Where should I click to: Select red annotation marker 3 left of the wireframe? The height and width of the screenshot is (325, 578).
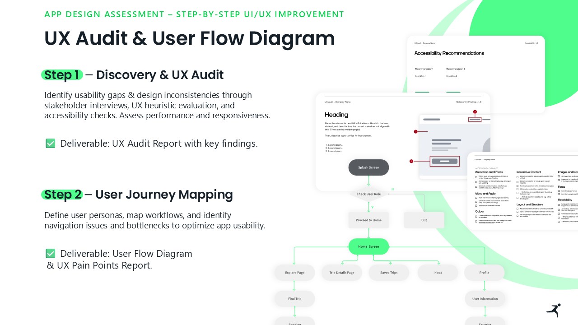[415, 132]
